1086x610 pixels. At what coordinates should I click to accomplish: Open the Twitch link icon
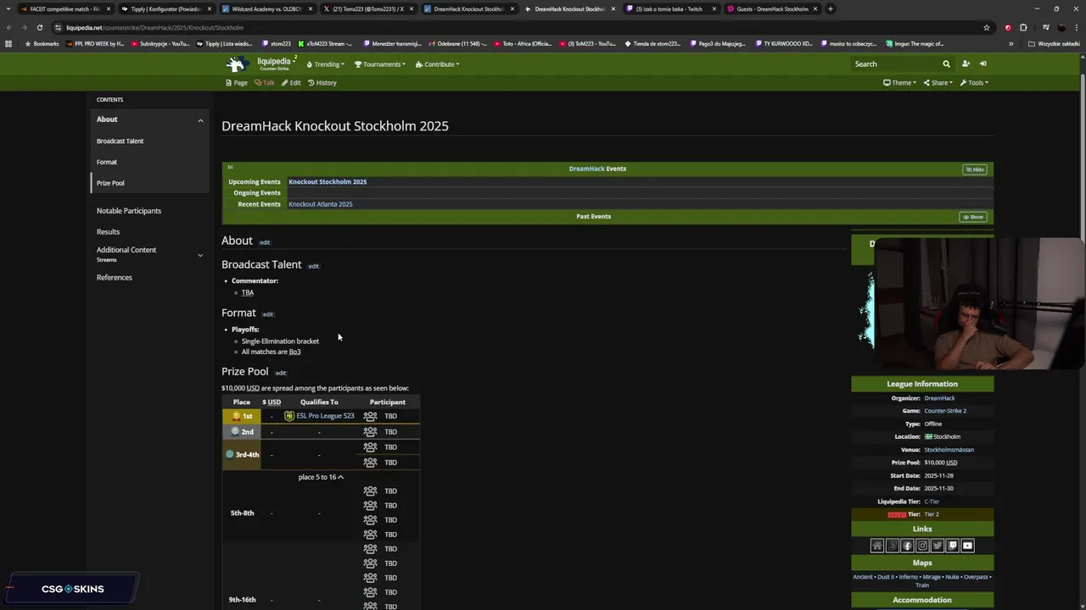pyautogui.click(x=953, y=546)
